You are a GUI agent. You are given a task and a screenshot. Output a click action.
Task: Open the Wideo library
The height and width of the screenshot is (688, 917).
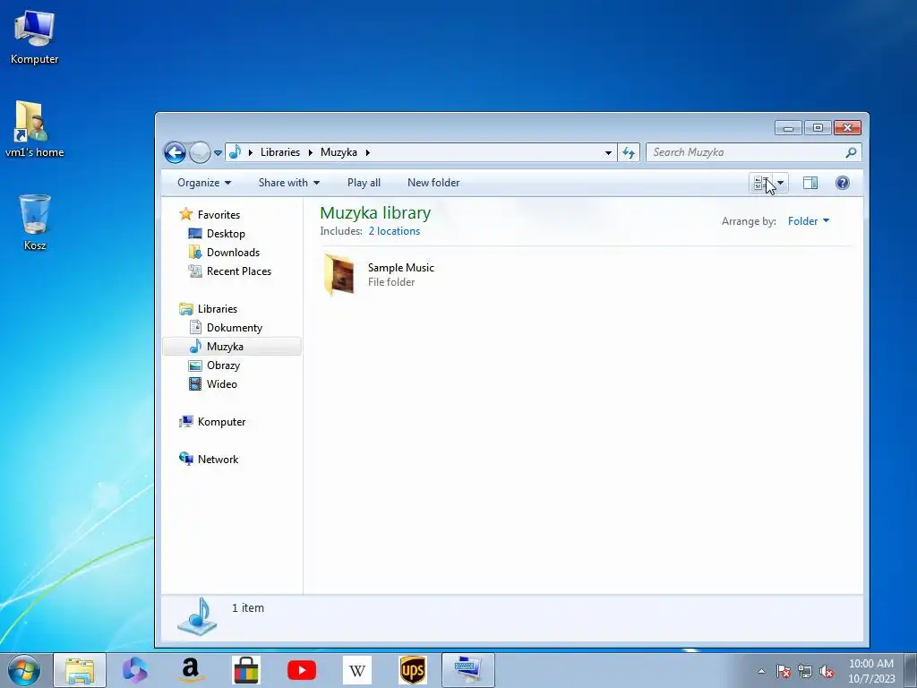click(222, 383)
